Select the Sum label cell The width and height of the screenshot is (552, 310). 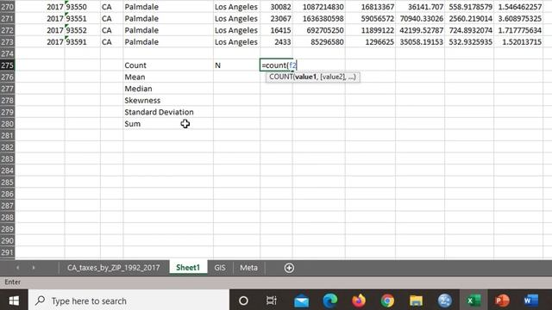pyautogui.click(x=168, y=124)
